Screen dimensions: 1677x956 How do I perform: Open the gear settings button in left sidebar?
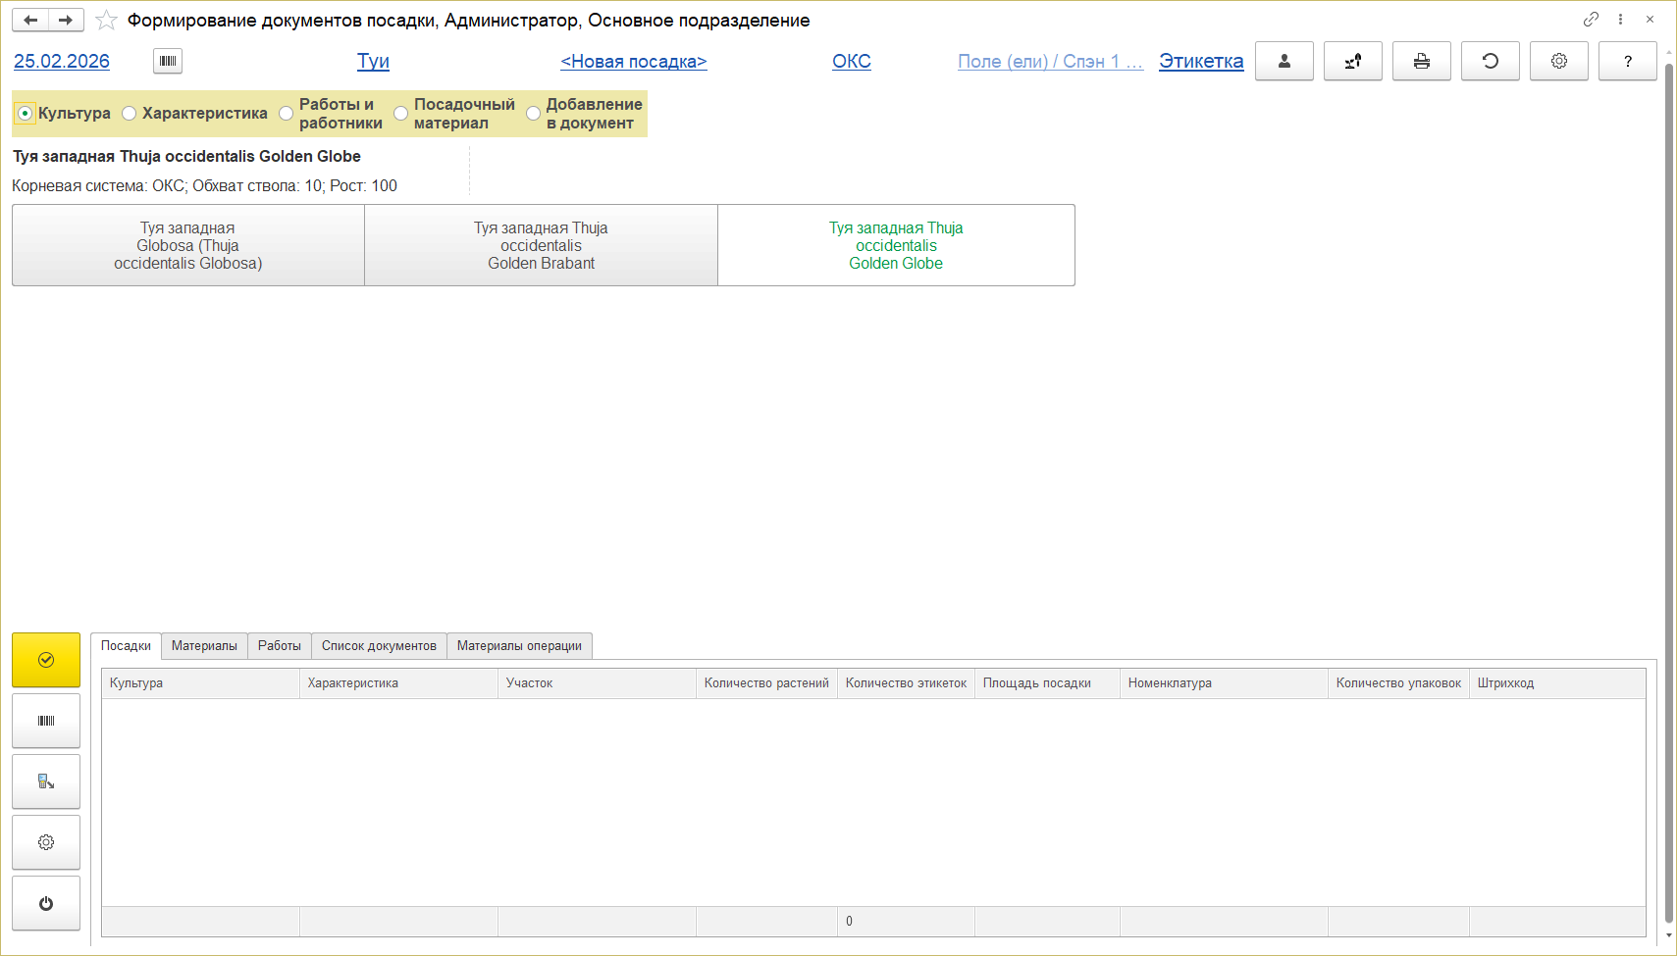point(46,842)
